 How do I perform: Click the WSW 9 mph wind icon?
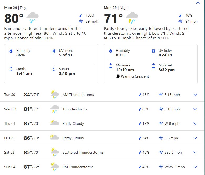coord(161,167)
